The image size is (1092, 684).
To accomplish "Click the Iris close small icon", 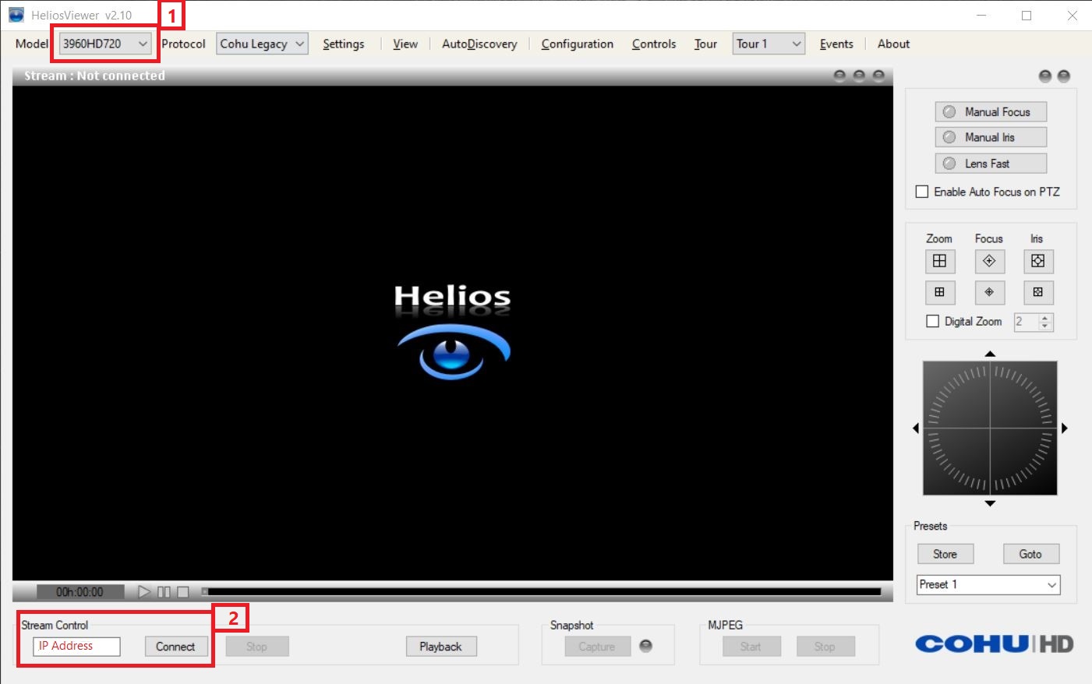I will tap(1038, 292).
